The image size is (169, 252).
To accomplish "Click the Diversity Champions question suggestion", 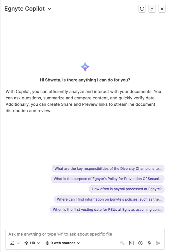I will [108, 169].
